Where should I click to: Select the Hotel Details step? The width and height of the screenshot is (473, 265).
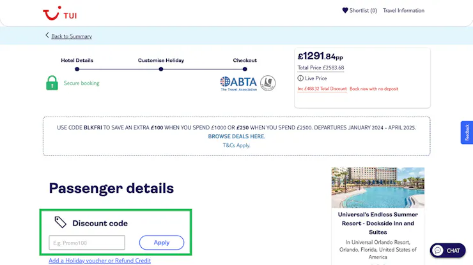coord(77,60)
